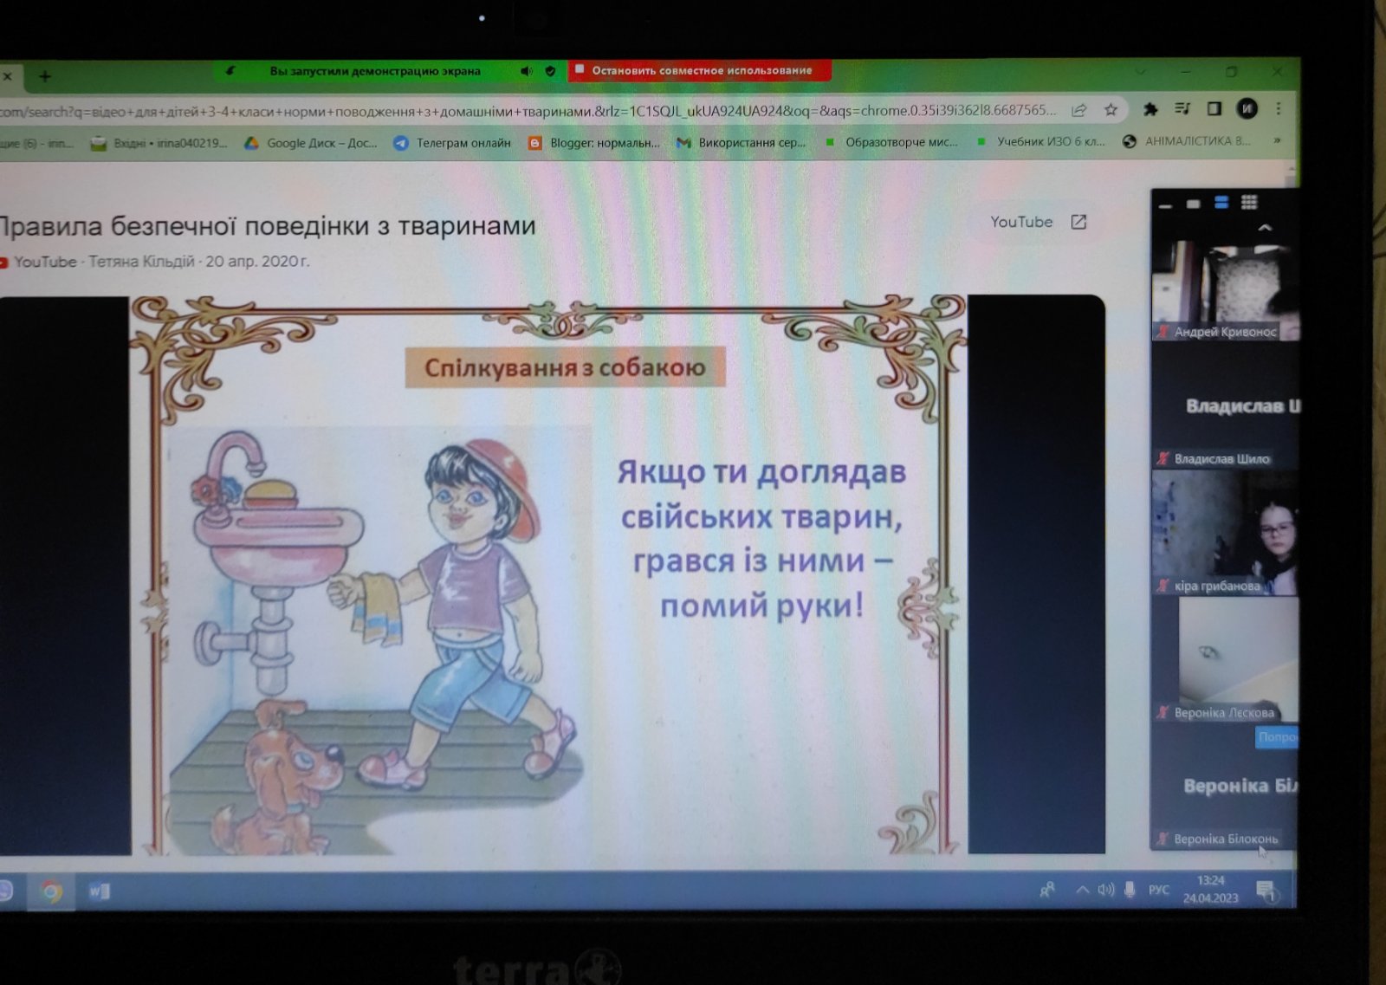Toggle Chrome side panel icon
Viewport: 1386px width, 985px height.
[x=1214, y=108]
